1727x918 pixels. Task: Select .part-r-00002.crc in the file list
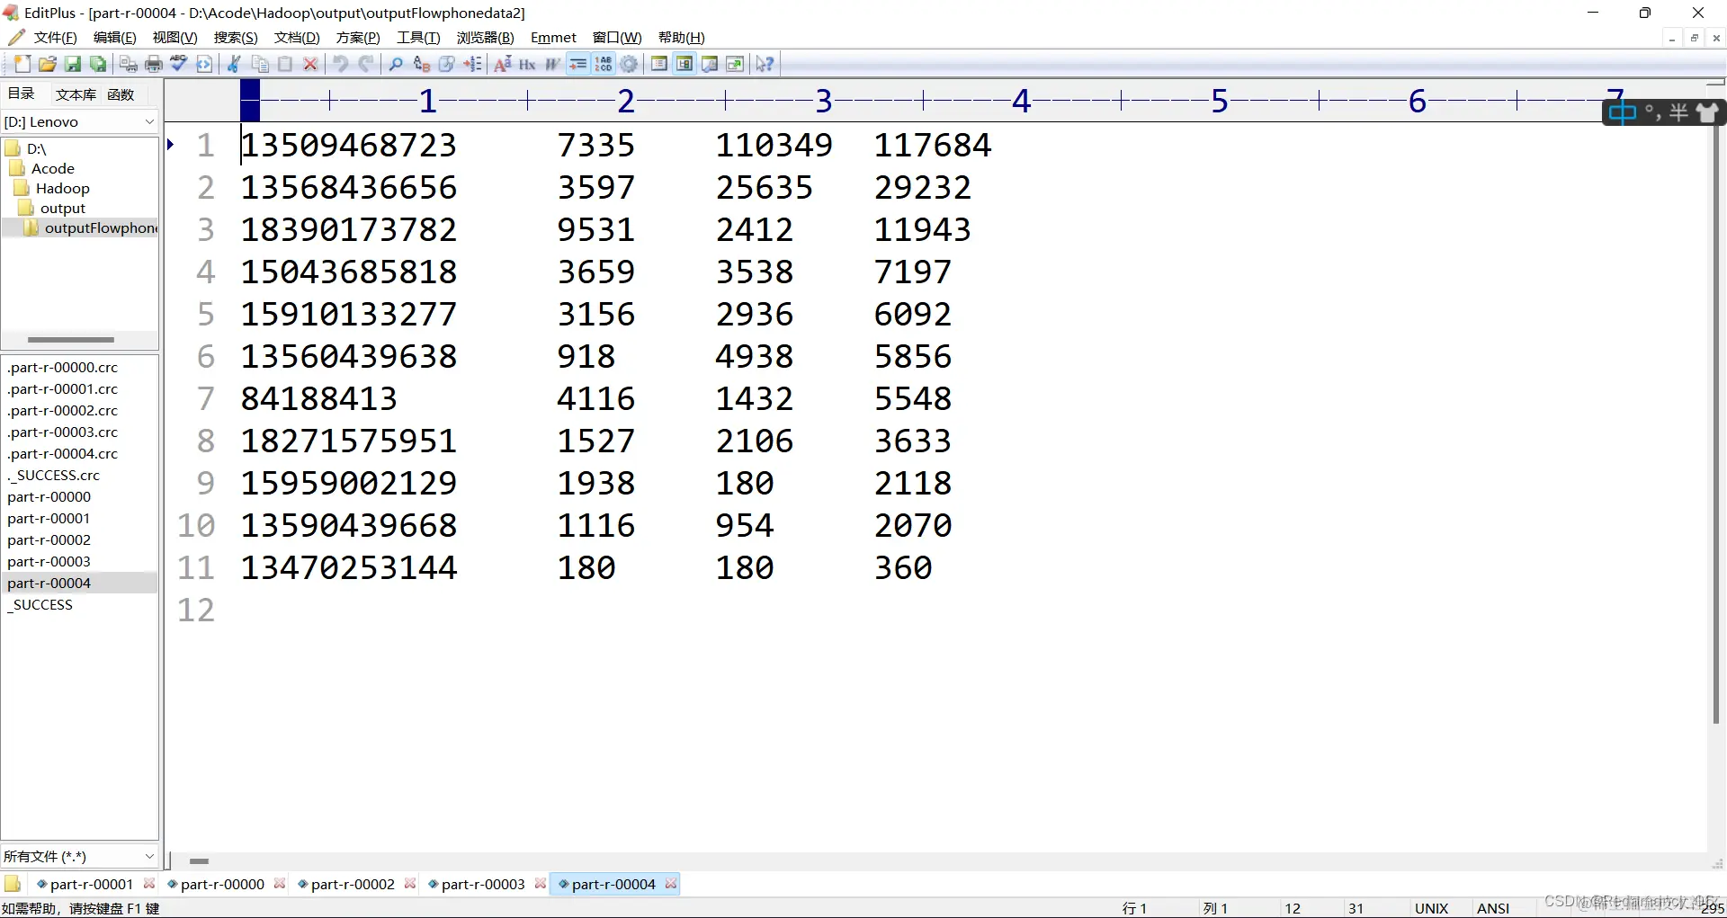coord(62,410)
